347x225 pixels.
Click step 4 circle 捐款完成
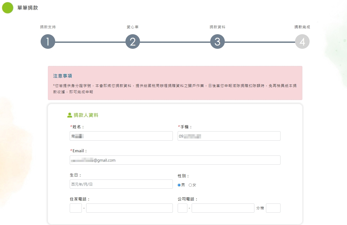click(x=302, y=42)
